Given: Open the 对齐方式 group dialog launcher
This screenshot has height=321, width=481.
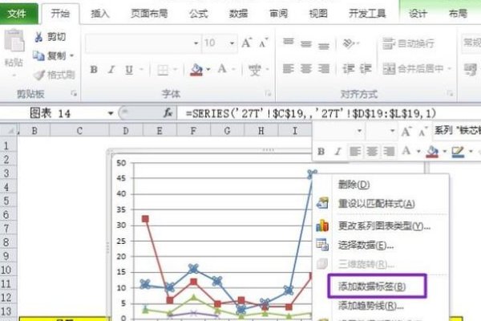Looking at the screenshot, I should tap(450, 93).
